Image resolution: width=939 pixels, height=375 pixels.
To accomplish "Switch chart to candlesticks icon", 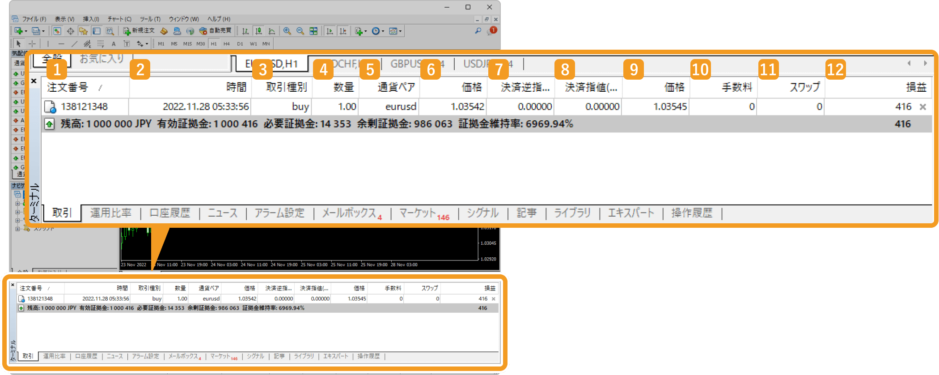I will click(258, 31).
